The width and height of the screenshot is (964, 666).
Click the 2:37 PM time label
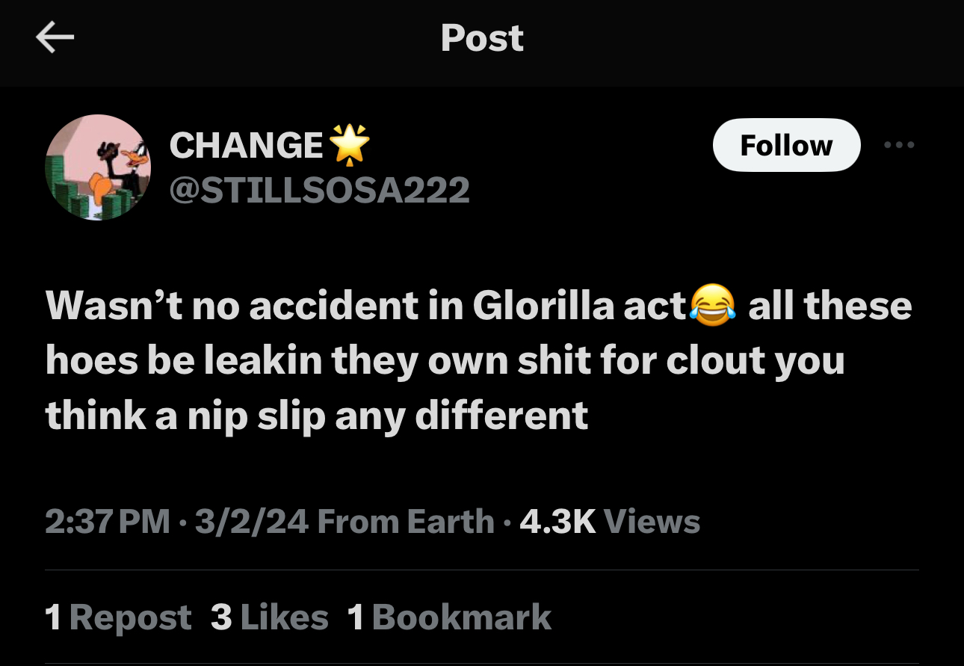pos(107,521)
